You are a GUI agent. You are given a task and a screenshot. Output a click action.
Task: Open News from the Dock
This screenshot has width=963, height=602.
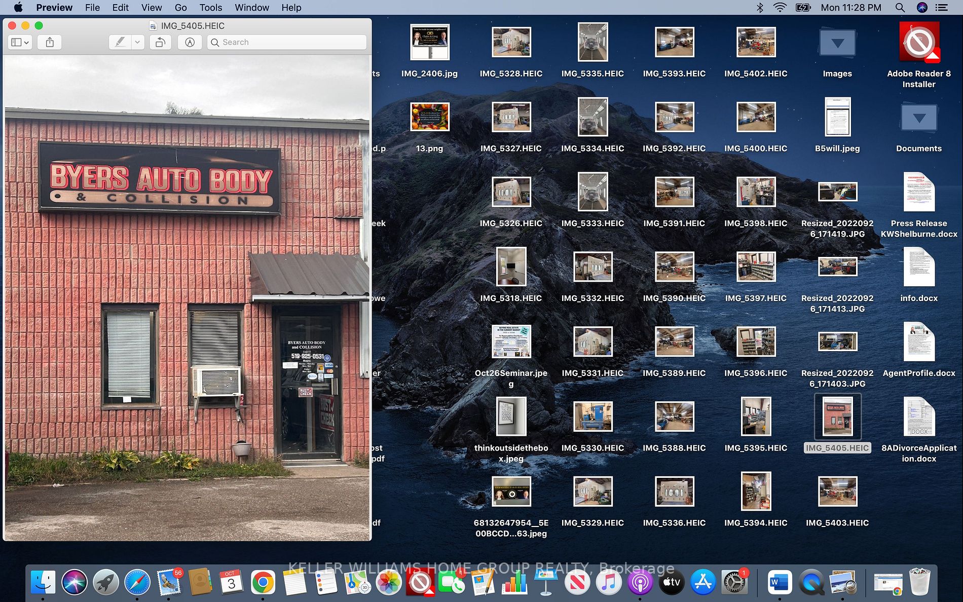point(577,583)
